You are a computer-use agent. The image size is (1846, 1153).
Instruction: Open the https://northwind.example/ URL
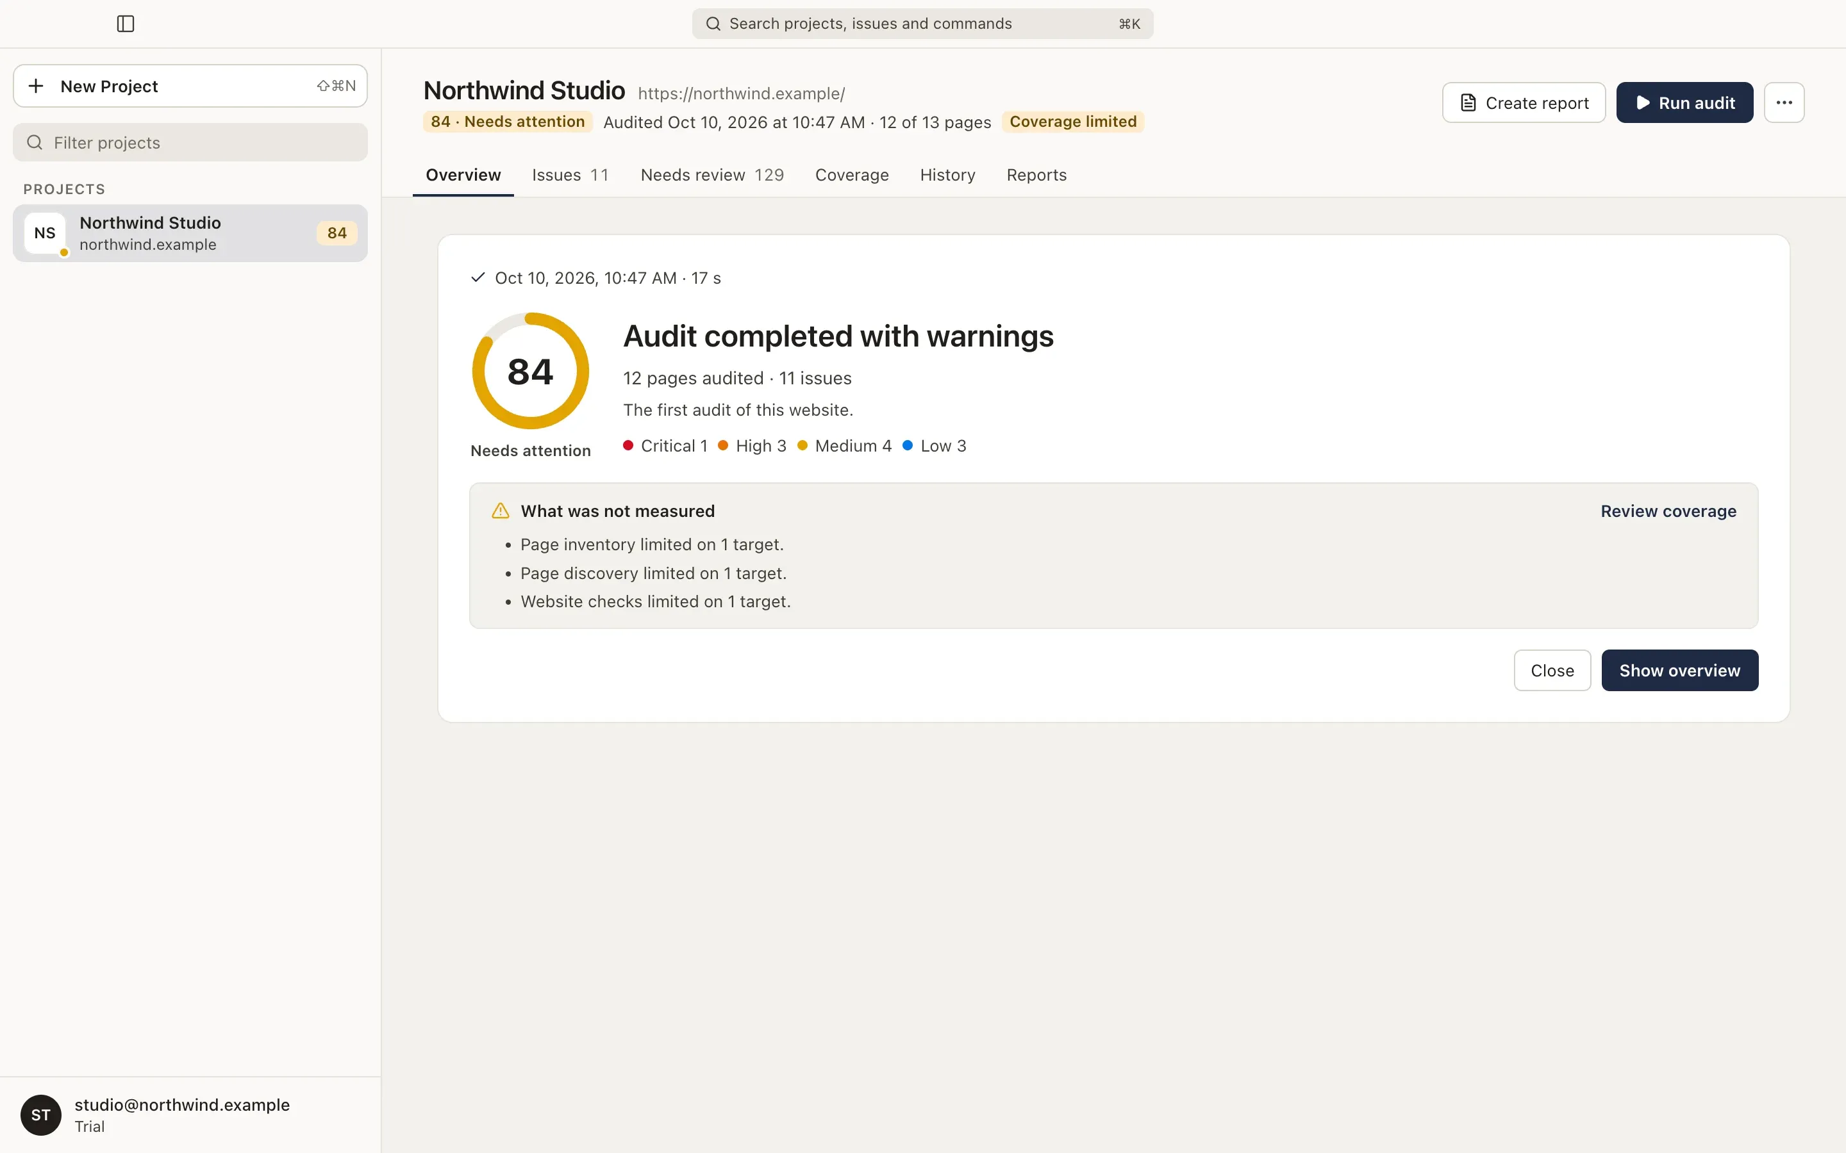[741, 94]
